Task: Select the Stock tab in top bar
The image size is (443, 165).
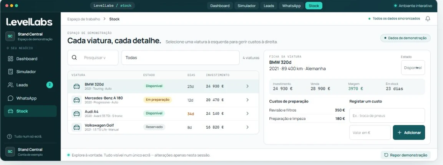Action: pyautogui.click(x=314, y=6)
